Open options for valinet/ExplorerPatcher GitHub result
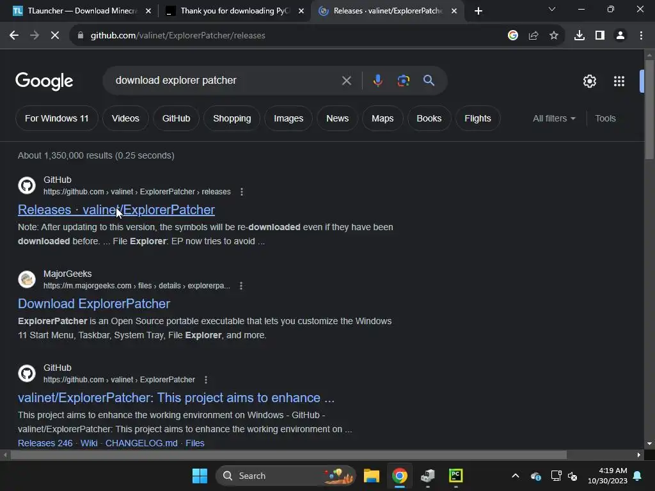Image resolution: width=655 pixels, height=491 pixels. click(x=206, y=380)
